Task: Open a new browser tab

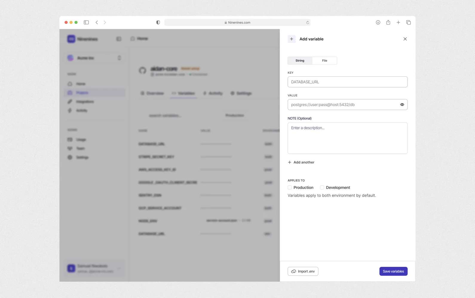Action: click(x=398, y=22)
